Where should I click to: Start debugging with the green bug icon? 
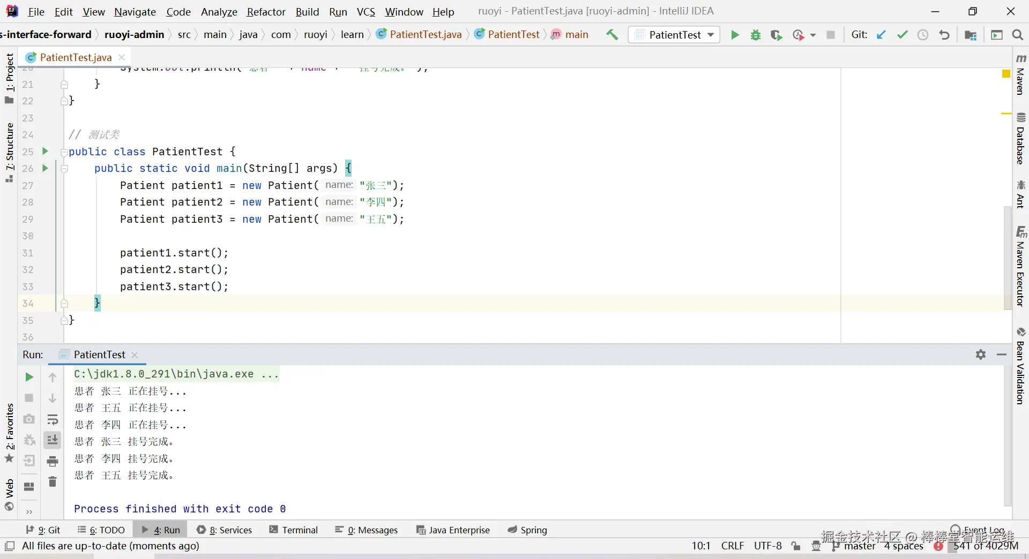click(x=756, y=35)
